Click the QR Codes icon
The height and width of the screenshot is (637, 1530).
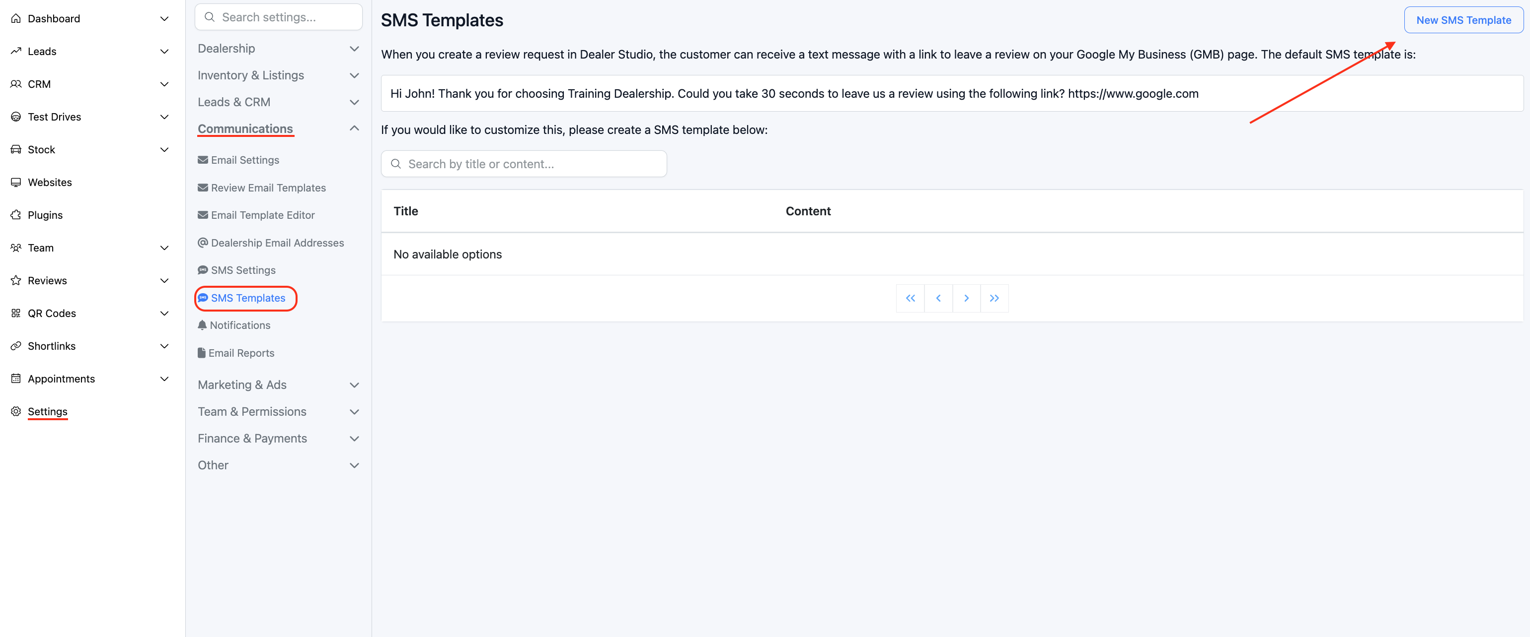coord(16,313)
